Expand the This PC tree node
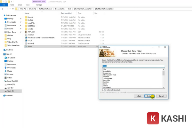The width and height of the screenshot is (192, 128). click(1, 54)
